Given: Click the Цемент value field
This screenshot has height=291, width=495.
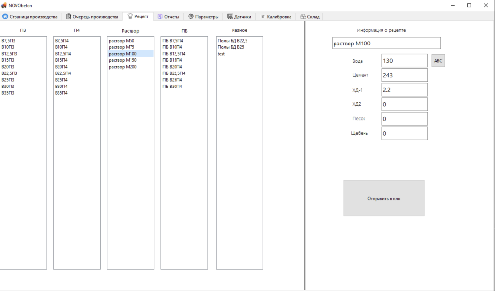Looking at the screenshot, I should (404, 75).
